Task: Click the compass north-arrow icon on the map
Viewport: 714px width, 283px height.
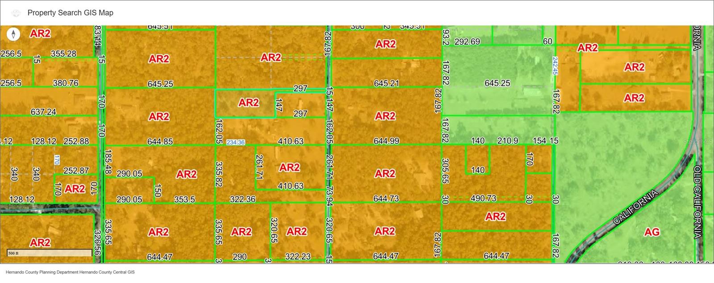Action: 13,34
